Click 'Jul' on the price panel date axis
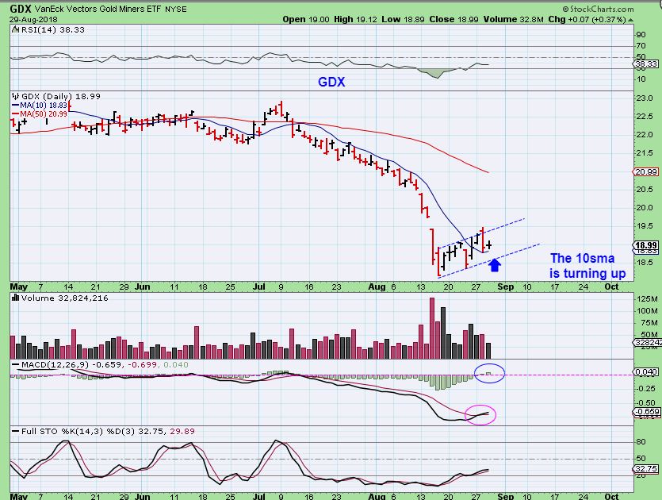Viewport: 662px width, 500px height. click(258, 287)
